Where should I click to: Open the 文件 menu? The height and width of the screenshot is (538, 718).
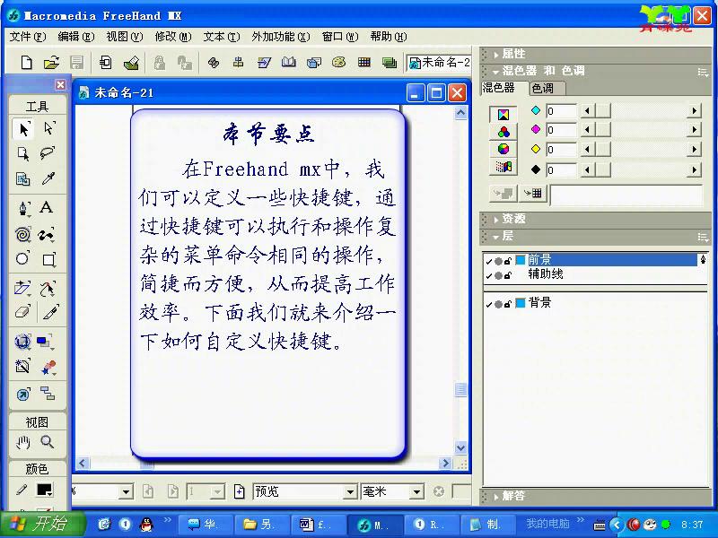28,37
